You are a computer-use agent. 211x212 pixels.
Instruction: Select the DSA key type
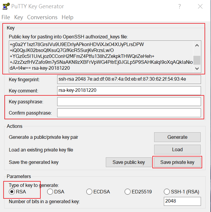[56, 192]
